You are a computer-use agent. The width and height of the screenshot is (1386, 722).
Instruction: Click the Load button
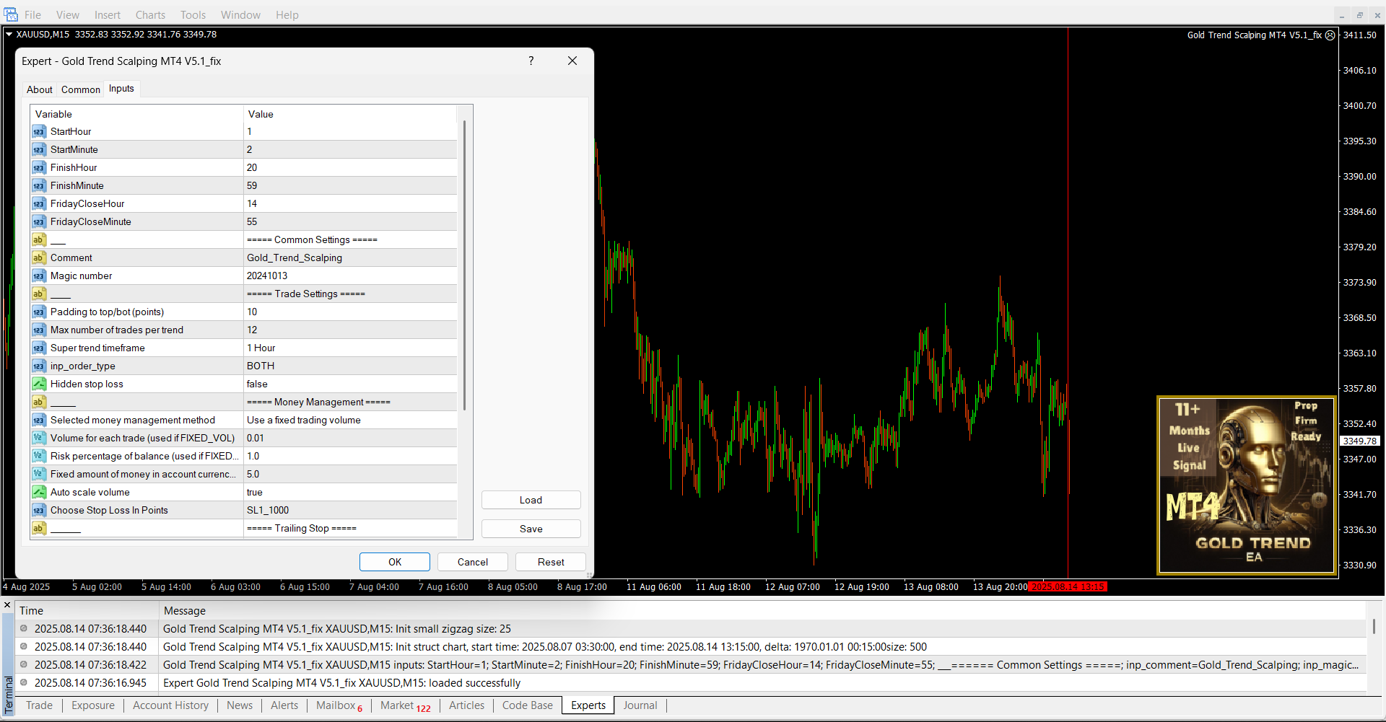(x=531, y=500)
